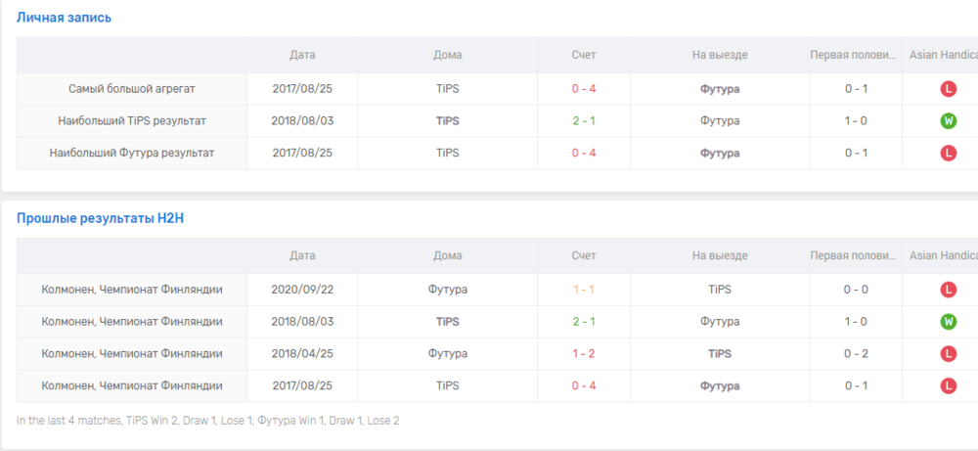Viewport: 978px width, 451px height.
Task: Open the 1 - 2 score of 2018/04/25 match
Action: (x=584, y=354)
